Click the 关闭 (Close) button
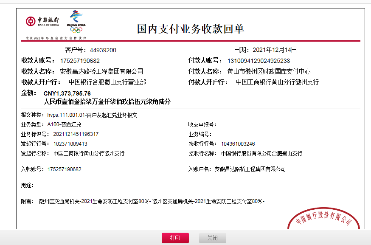This screenshot has width=371, height=245. 212,238
